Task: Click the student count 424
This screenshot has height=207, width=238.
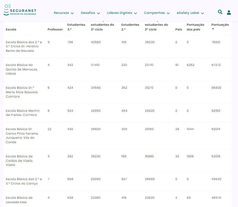Action: coord(70,88)
